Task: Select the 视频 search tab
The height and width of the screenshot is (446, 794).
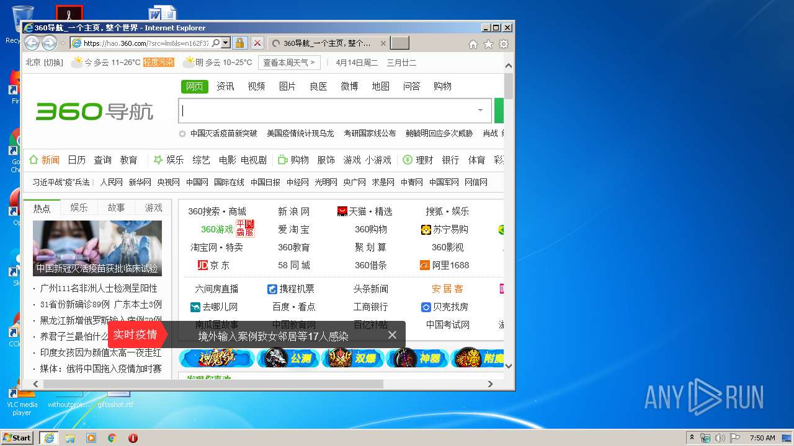Action: [256, 86]
